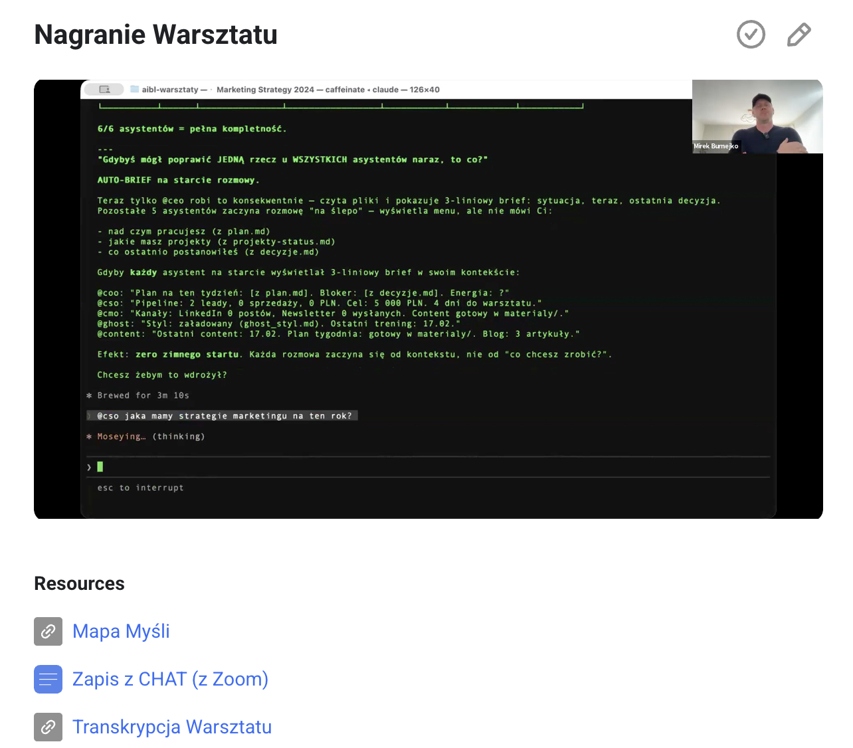Click the folder icon before aibl-warsztaty title

134,89
